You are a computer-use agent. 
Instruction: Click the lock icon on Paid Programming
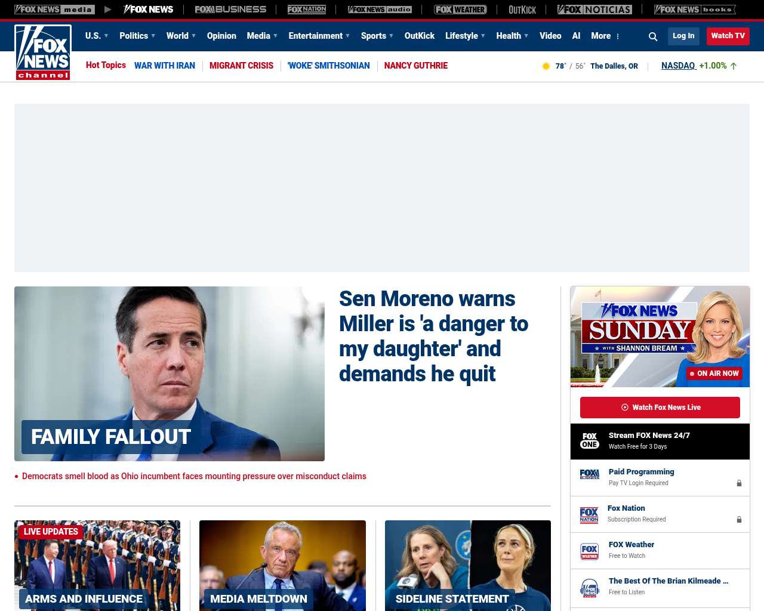pyautogui.click(x=739, y=483)
